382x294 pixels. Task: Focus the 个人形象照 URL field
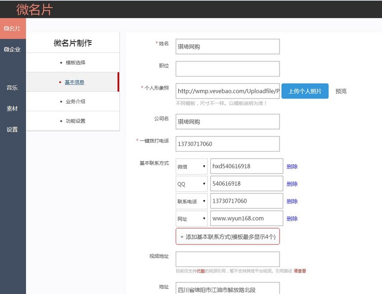pos(228,91)
